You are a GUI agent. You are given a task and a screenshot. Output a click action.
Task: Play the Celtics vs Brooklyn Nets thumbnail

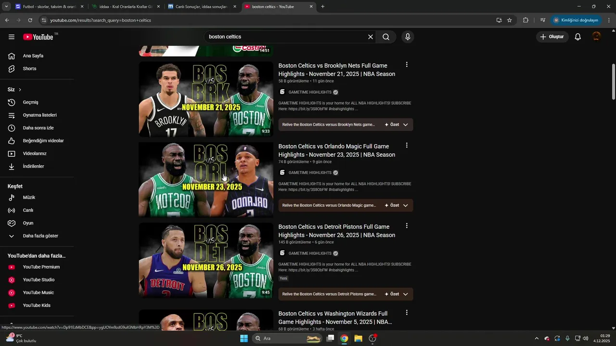[206, 99]
